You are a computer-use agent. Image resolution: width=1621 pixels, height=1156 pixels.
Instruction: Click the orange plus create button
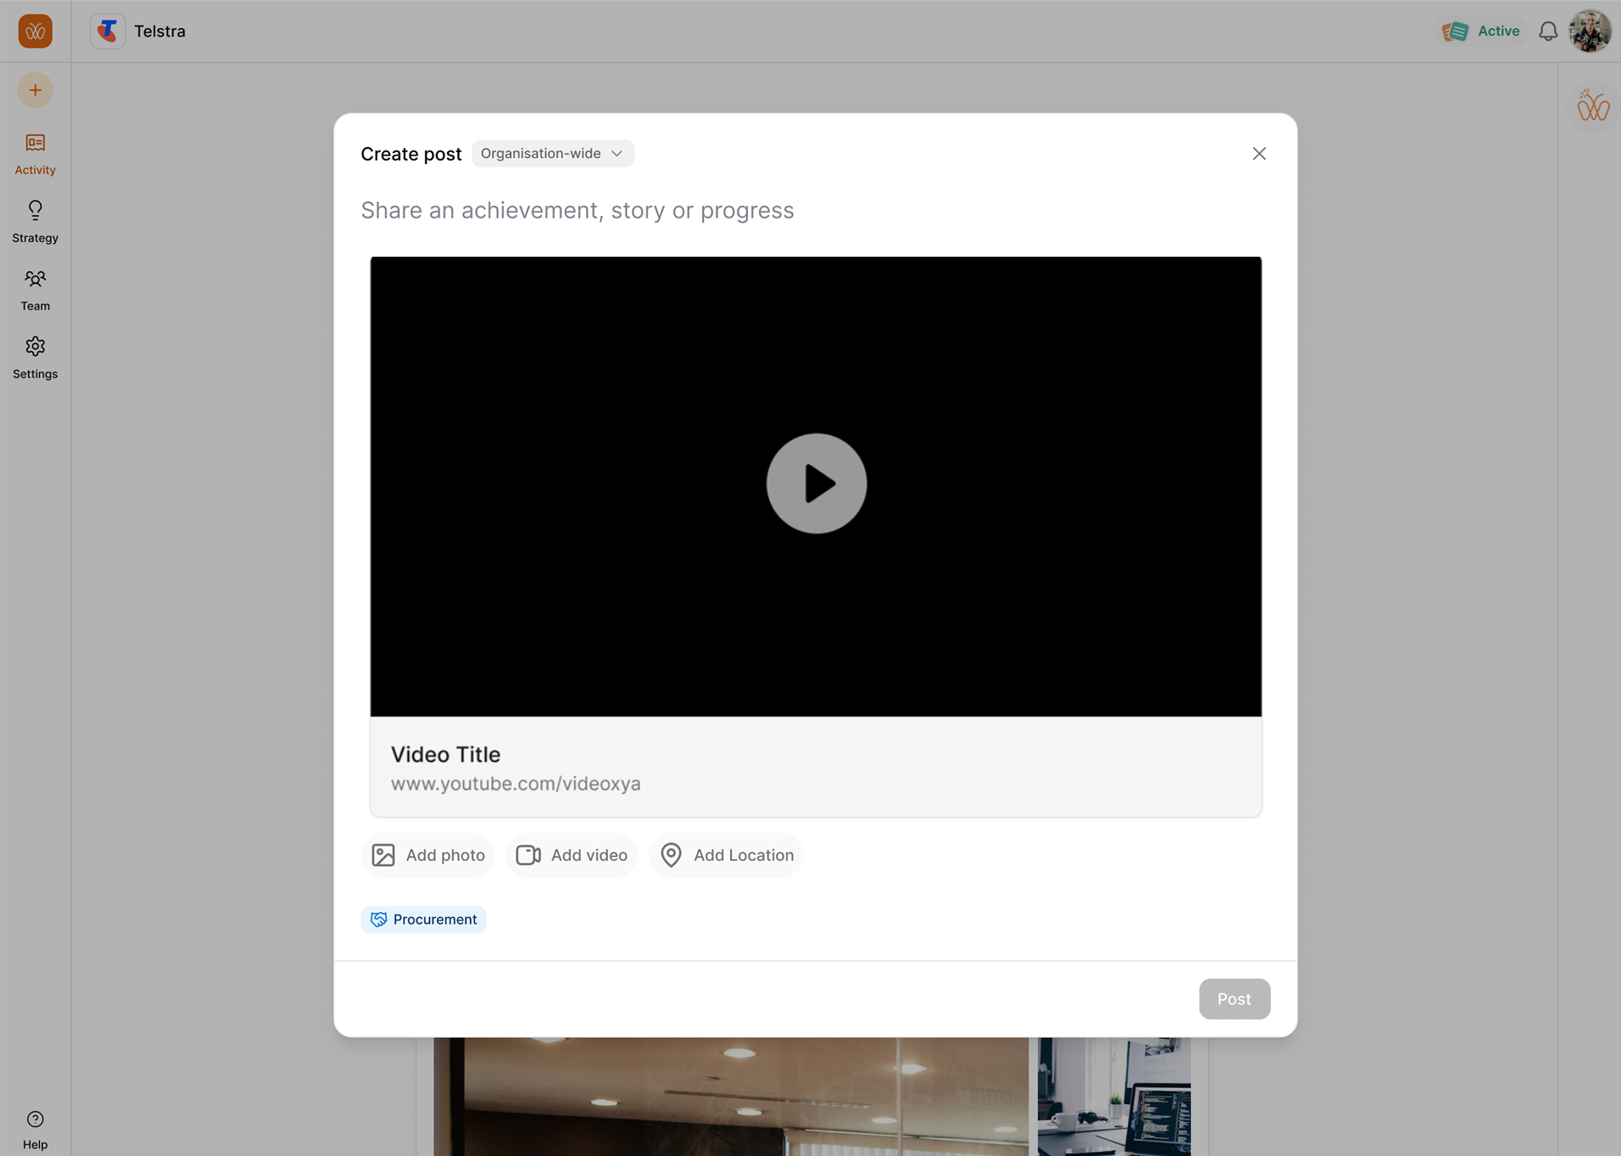tap(35, 90)
